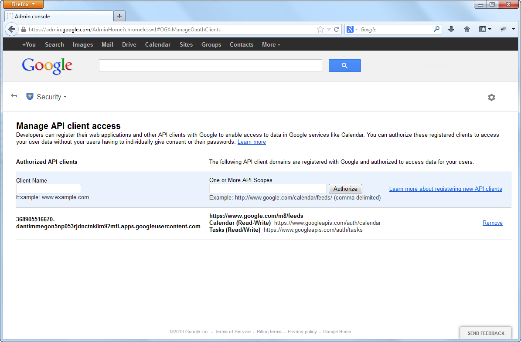Screen dimensions: 521x342
Task: Click the add-on icon in the toolbar
Action: 504,29
